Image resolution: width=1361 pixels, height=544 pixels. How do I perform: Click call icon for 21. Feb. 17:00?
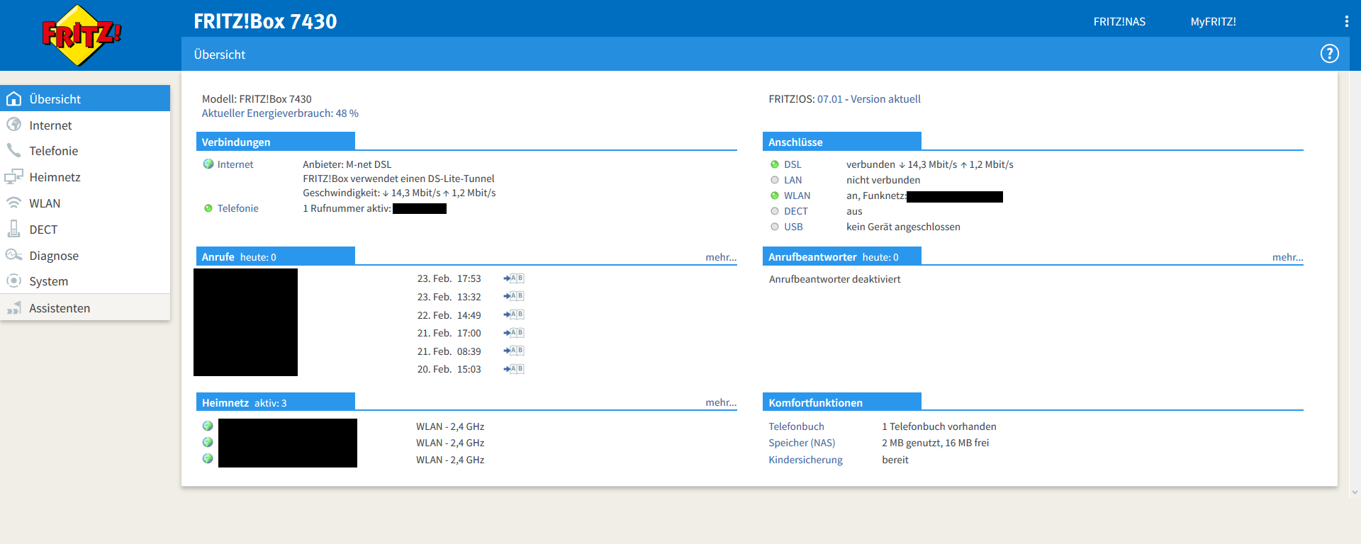click(514, 333)
